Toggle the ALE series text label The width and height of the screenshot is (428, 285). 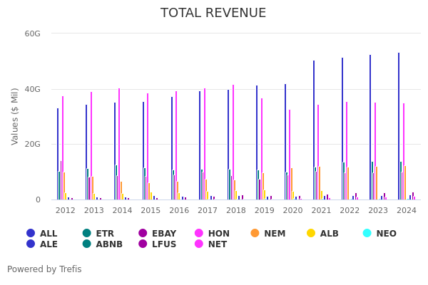[x=49, y=244]
